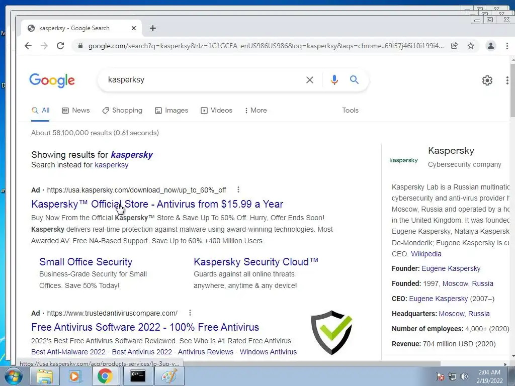
Task: Bookmark this page with the star icon
Action: [x=471, y=46]
